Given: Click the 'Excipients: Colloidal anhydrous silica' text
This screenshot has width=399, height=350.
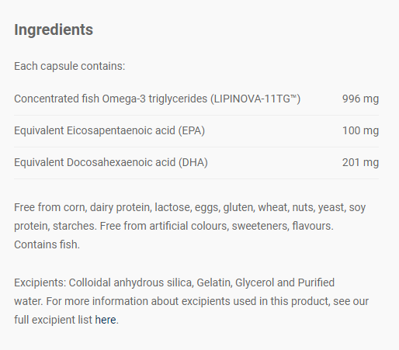Looking at the screenshot, I should tap(104, 282).
